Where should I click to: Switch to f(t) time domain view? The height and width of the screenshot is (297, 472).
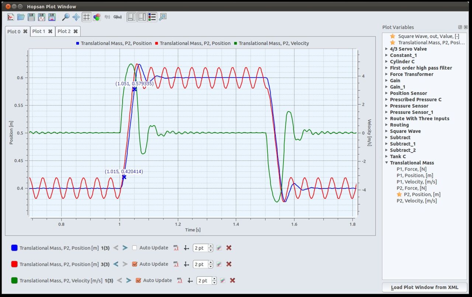pyautogui.click(x=107, y=17)
